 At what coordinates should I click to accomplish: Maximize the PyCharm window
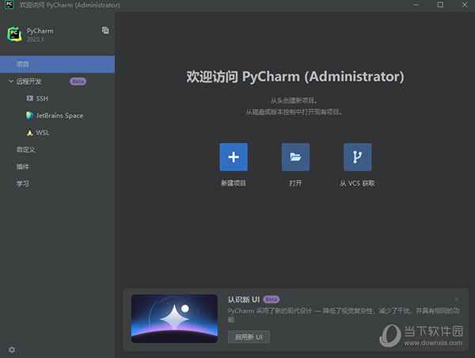440,5
